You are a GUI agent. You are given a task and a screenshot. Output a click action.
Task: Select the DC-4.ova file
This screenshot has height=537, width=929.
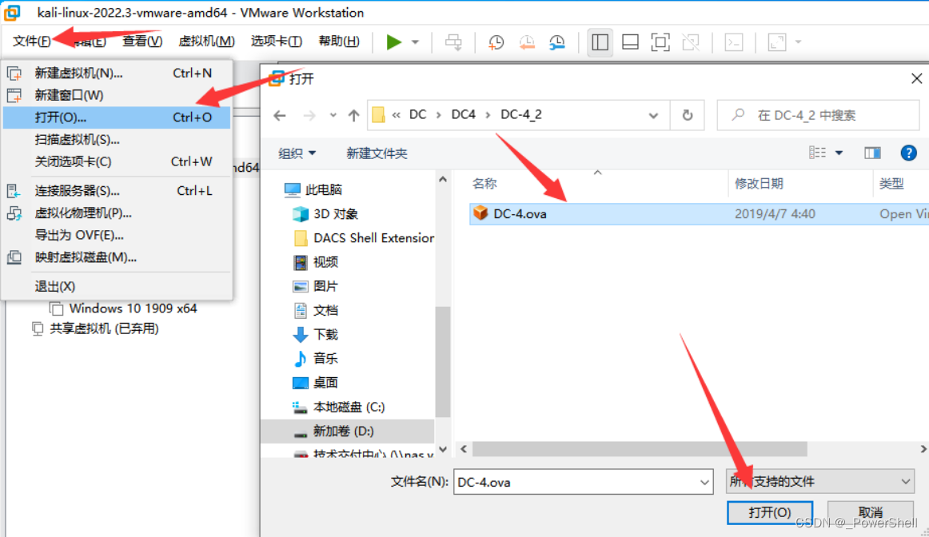(699, 213)
